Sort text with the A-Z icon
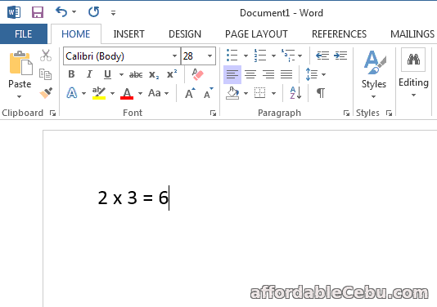437x307 pixels. coord(295,93)
